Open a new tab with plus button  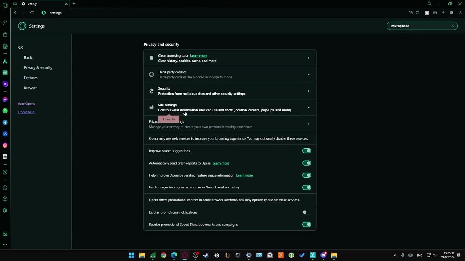tap(74, 4)
